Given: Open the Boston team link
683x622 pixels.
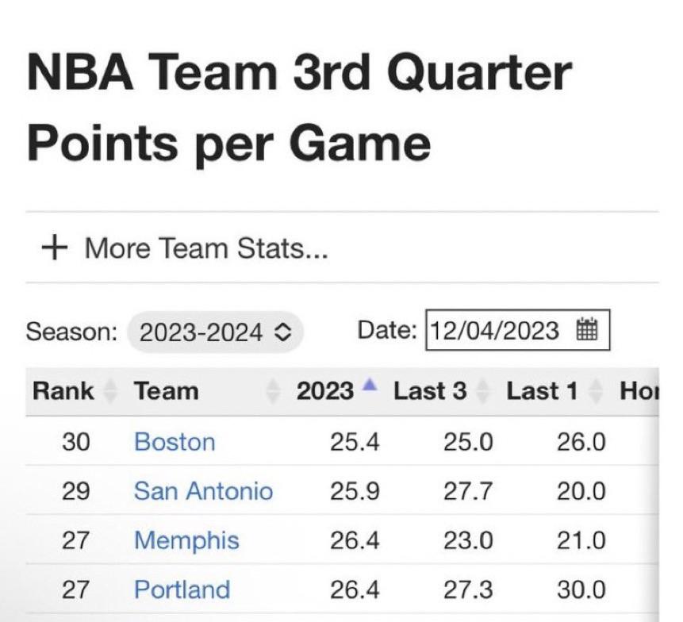Looking at the screenshot, I should (x=175, y=441).
